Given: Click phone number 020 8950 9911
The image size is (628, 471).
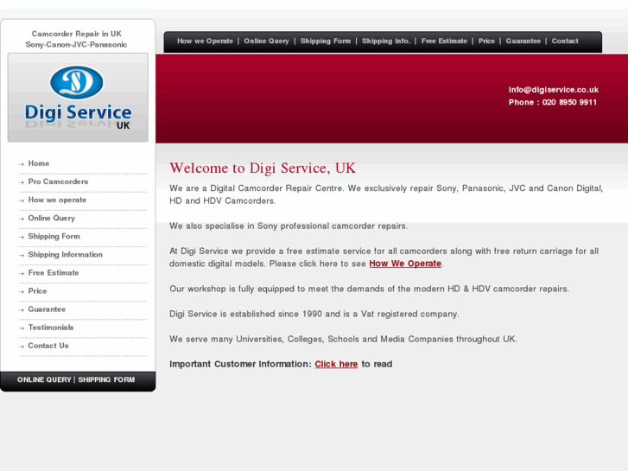Looking at the screenshot, I should [x=569, y=102].
